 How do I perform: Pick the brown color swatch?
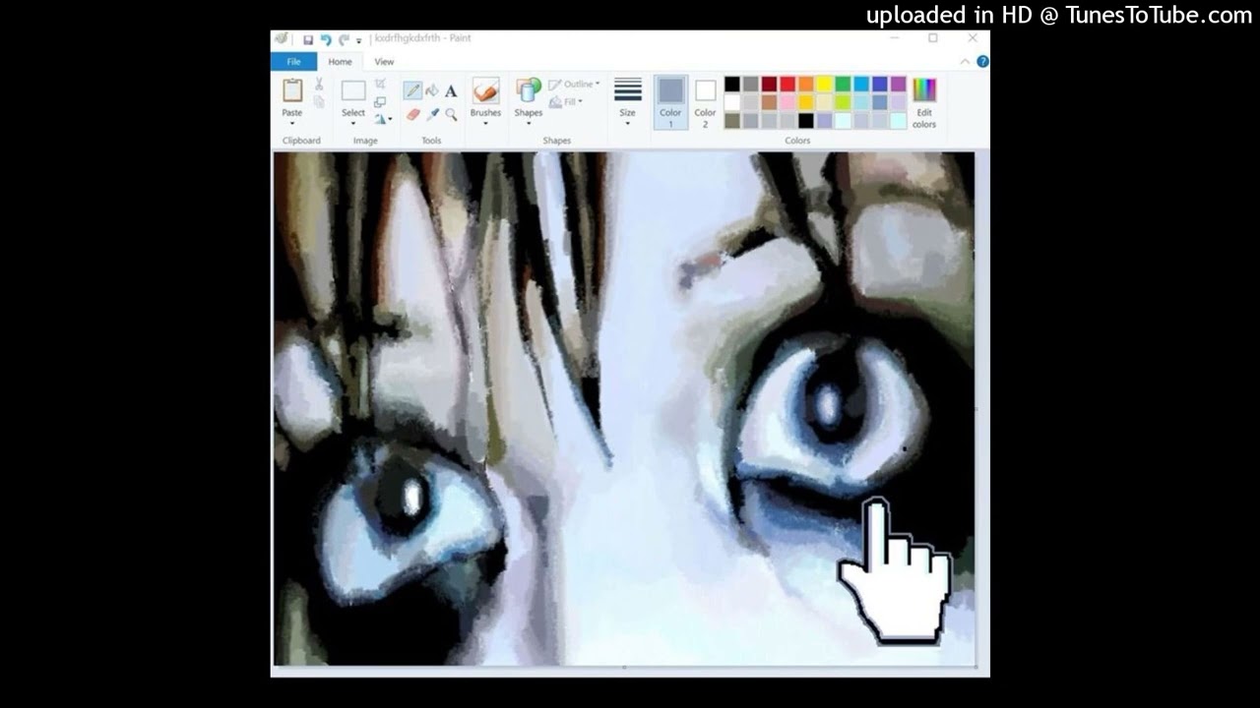point(769,102)
